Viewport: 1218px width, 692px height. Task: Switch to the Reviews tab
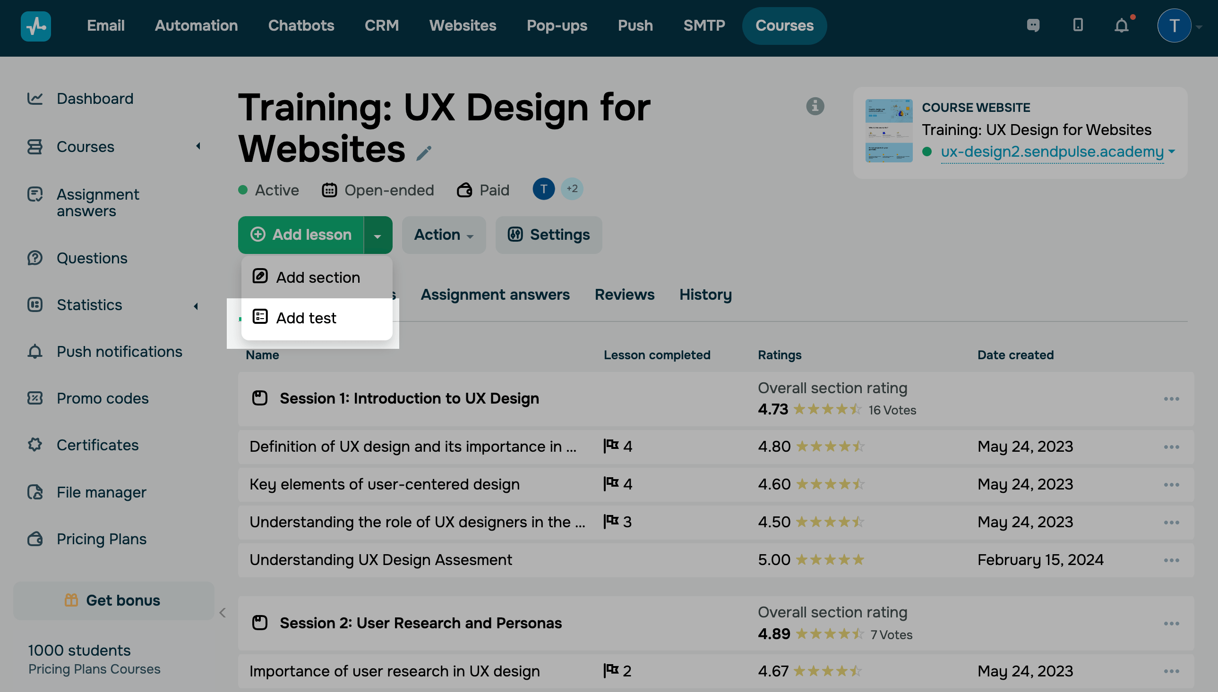[x=624, y=295]
